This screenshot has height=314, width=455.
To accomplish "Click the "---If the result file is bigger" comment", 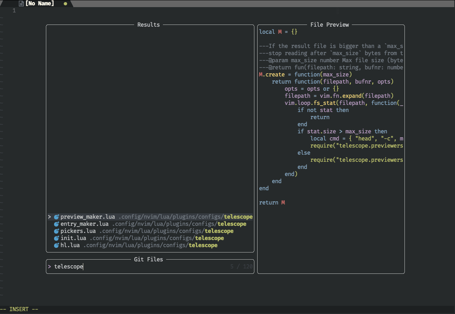I will [331, 46].
